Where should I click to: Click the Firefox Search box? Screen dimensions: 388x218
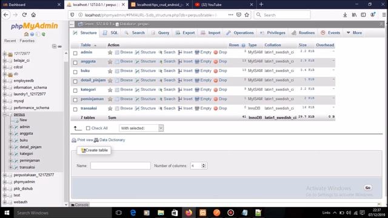point(283,15)
